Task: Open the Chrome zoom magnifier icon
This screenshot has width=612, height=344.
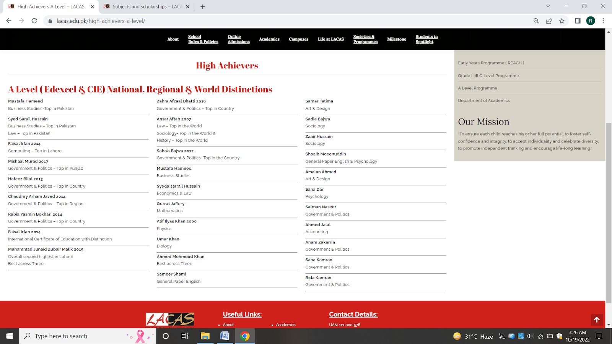Action: pyautogui.click(x=536, y=21)
